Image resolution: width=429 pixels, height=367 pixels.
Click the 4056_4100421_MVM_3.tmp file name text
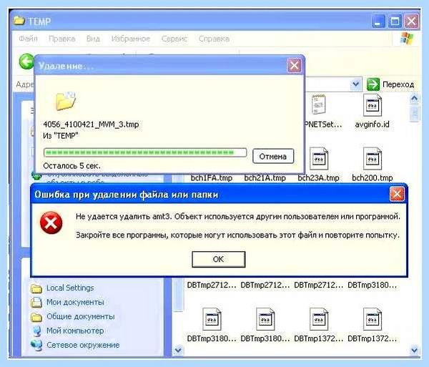click(x=91, y=124)
